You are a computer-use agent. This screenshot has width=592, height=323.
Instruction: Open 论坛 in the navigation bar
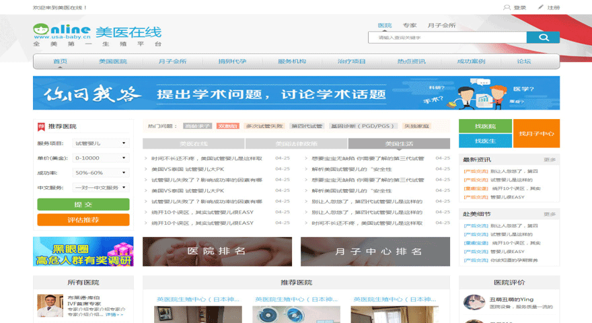523,61
